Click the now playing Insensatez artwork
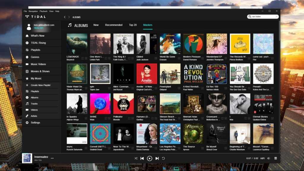 tap(27, 158)
